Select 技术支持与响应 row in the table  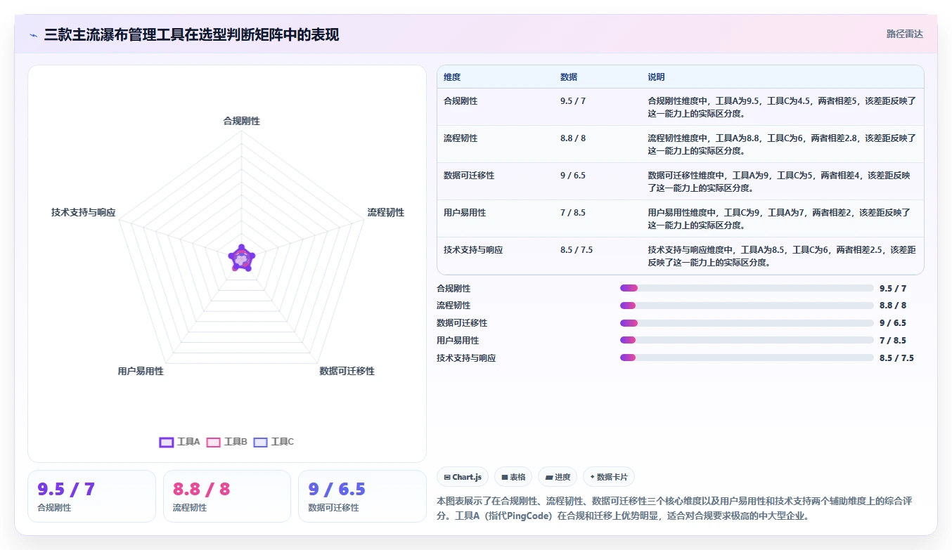coord(680,256)
